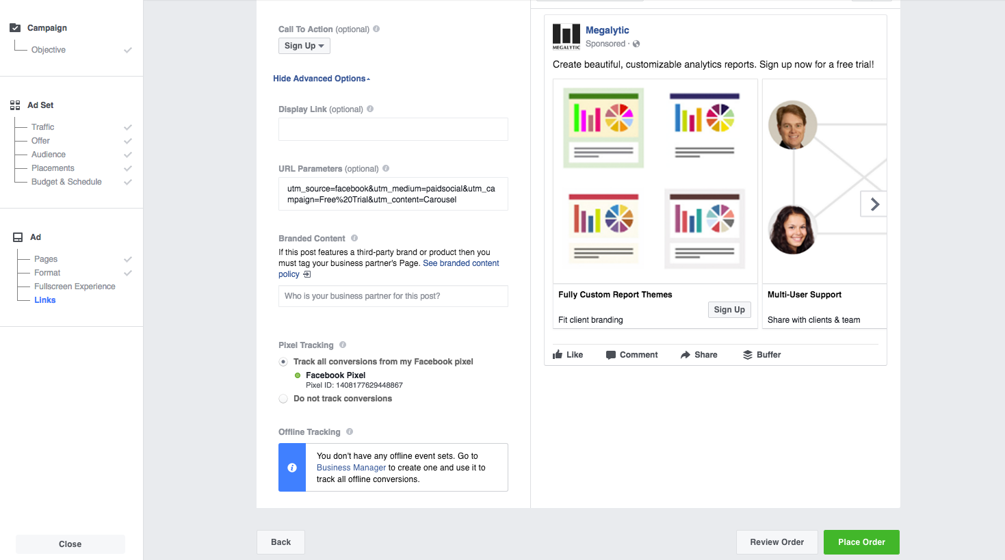Click the Branded Content info icon
The image size is (1005, 560).
(354, 238)
